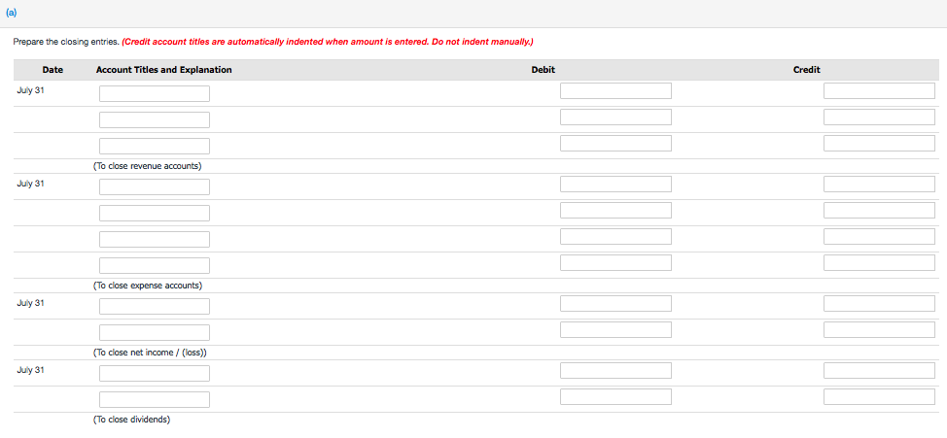Select second credit field of expense closing entry
This screenshot has height=438, width=947.
point(879,211)
